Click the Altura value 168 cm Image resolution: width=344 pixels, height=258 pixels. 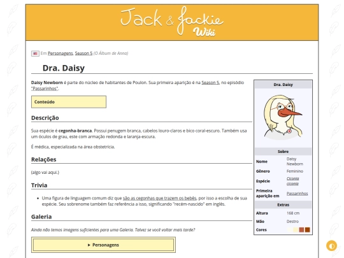coord(293,213)
